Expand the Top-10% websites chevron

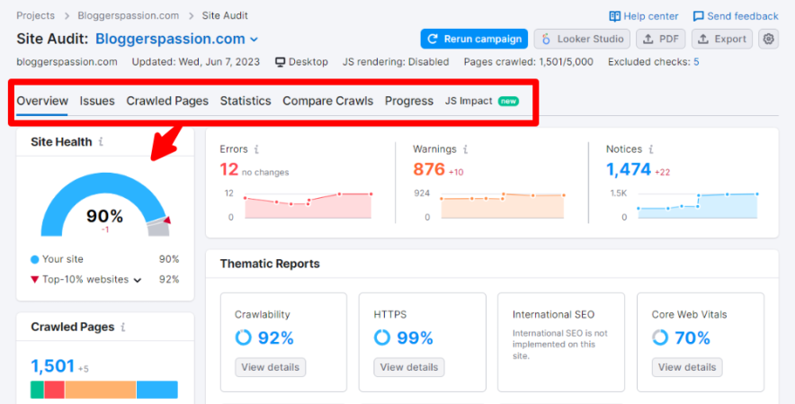pos(138,280)
